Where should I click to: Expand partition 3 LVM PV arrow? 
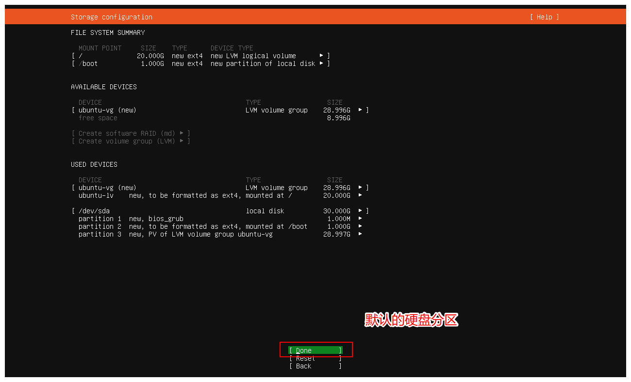360,234
